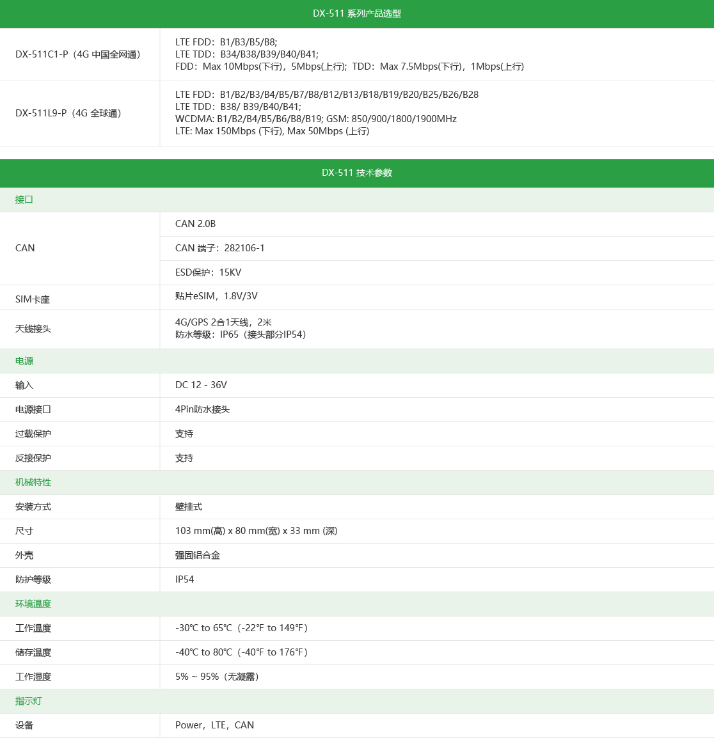The image size is (714, 738).
Task: Click the 输入 label
Action: point(24,386)
